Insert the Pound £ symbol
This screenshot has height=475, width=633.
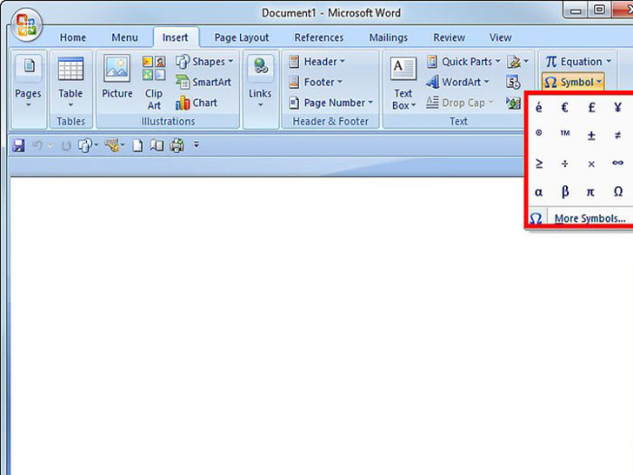pyautogui.click(x=591, y=108)
